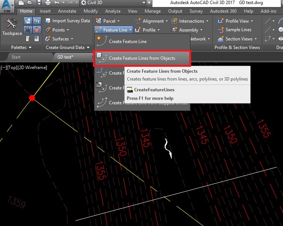Click the Open folder icon
283x226 pixels.
[x=30, y=2]
